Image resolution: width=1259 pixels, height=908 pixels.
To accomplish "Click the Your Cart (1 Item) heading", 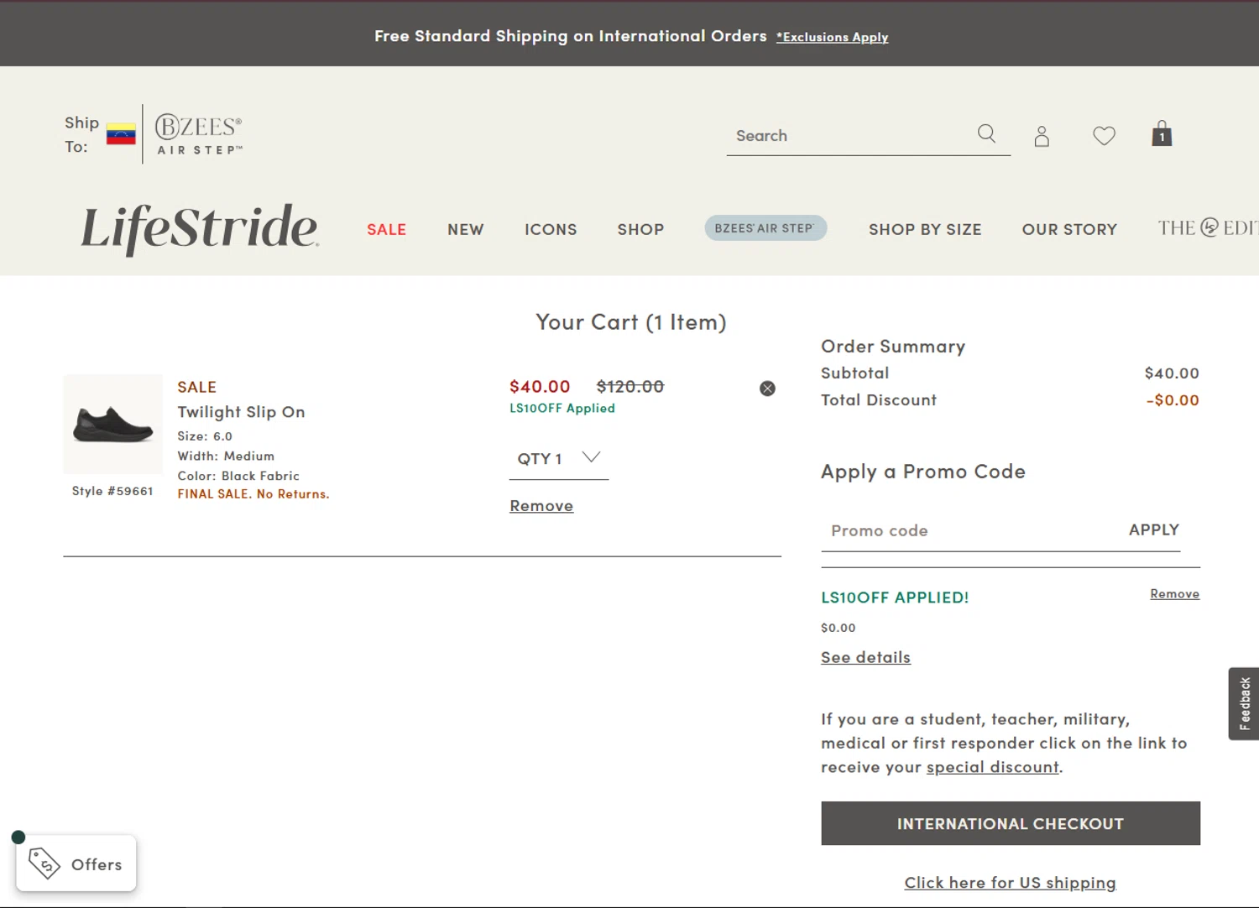I will click(x=631, y=322).
